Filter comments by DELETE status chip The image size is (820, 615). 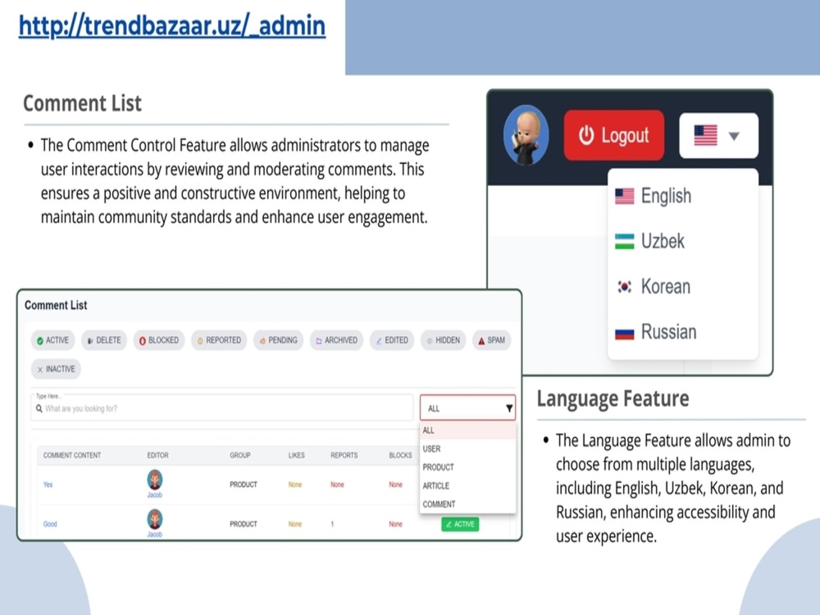(x=104, y=340)
